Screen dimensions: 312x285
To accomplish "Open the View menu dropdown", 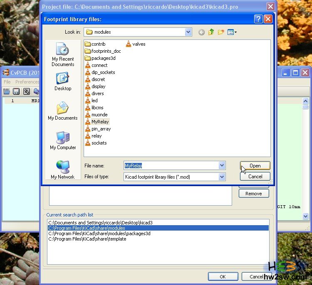I will click(232, 32).
